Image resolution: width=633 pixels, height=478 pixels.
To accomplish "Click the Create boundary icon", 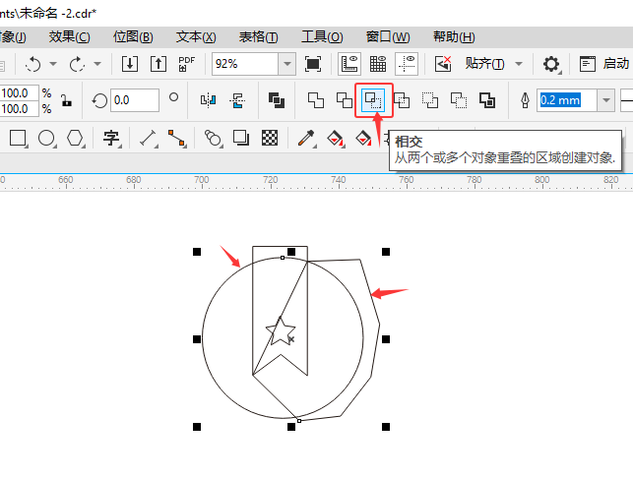I will point(487,100).
